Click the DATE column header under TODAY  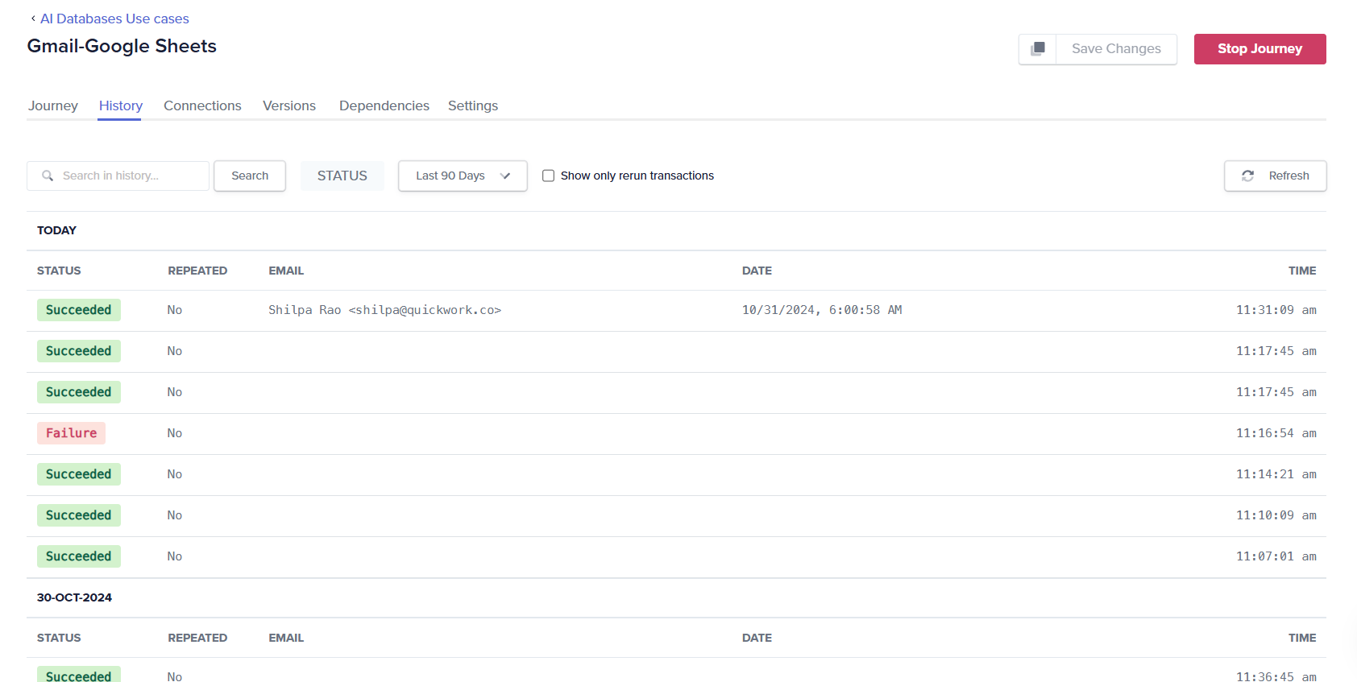pos(757,271)
